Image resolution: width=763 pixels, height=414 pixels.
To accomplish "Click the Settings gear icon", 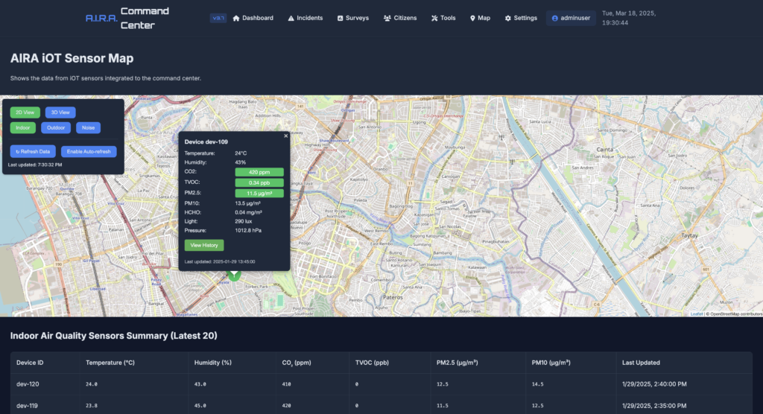I will (x=508, y=18).
